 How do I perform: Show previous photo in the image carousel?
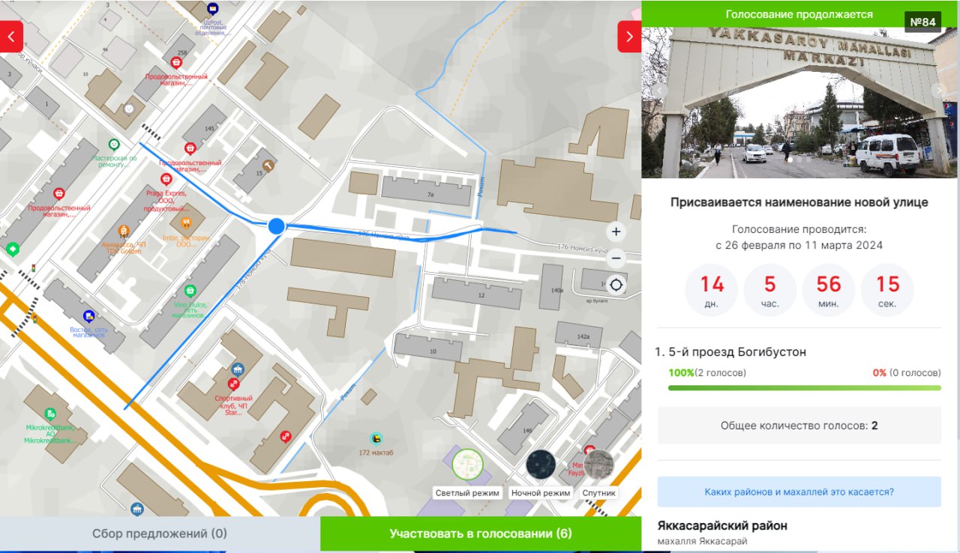(661, 90)
